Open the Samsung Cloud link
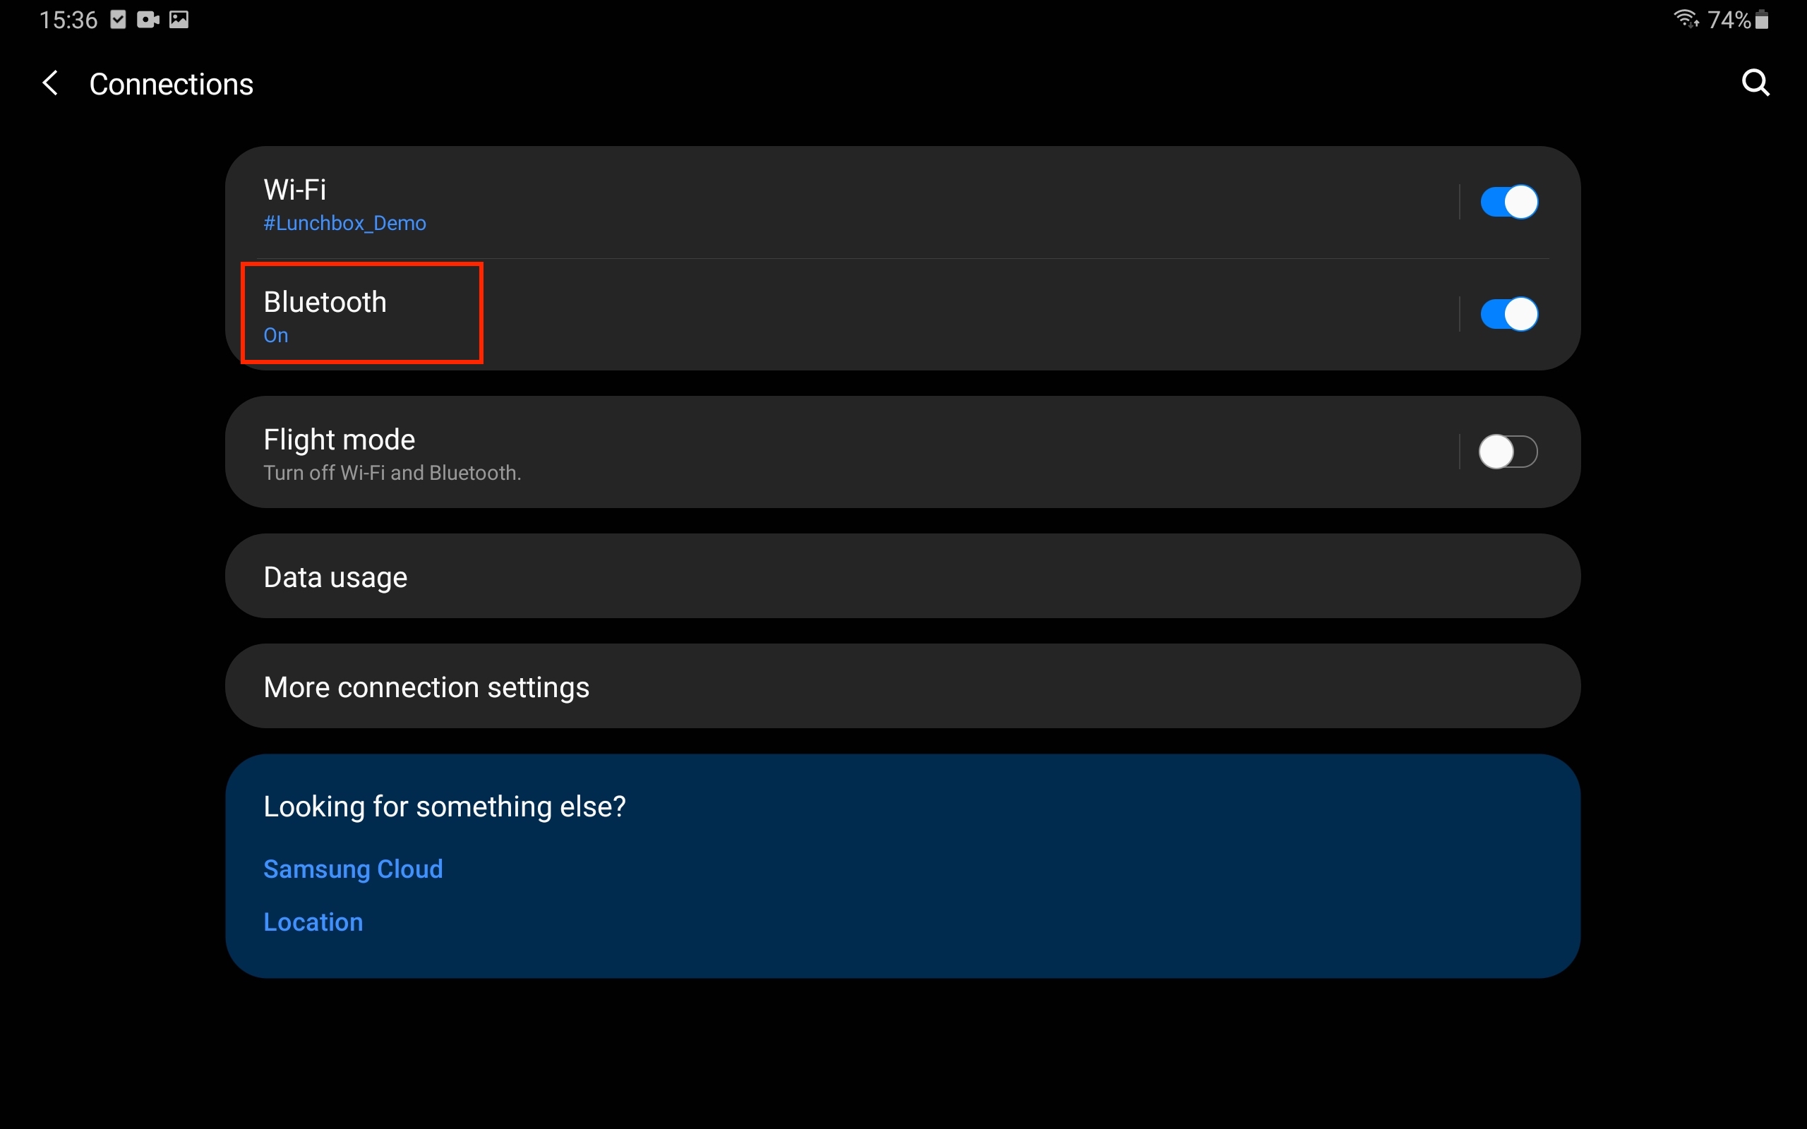This screenshot has height=1129, width=1807. 353,869
